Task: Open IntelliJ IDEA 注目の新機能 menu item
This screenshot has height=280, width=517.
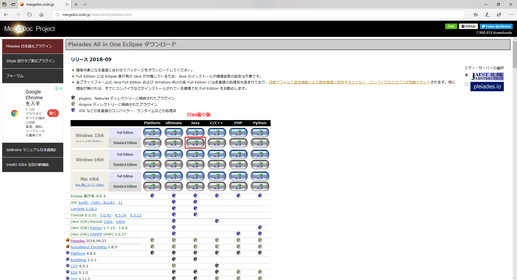Action: click(33, 165)
